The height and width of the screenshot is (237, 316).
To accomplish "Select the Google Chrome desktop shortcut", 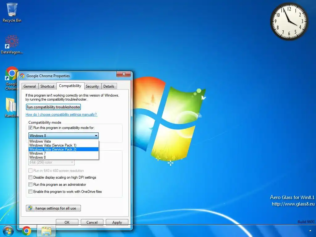I will click(x=11, y=79).
